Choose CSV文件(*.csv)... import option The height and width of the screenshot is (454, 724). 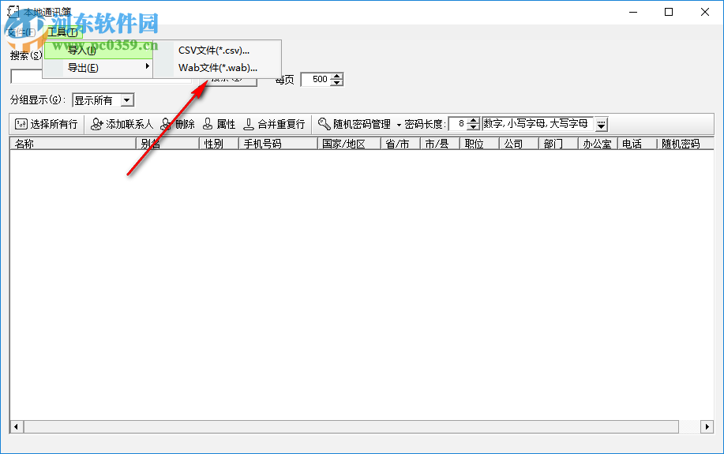[x=214, y=51]
